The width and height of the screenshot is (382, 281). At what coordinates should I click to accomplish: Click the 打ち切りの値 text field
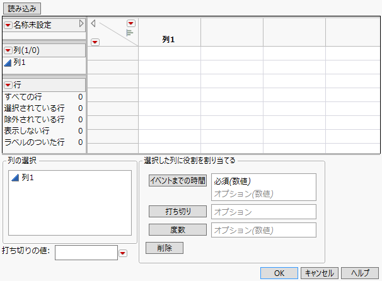point(86,253)
